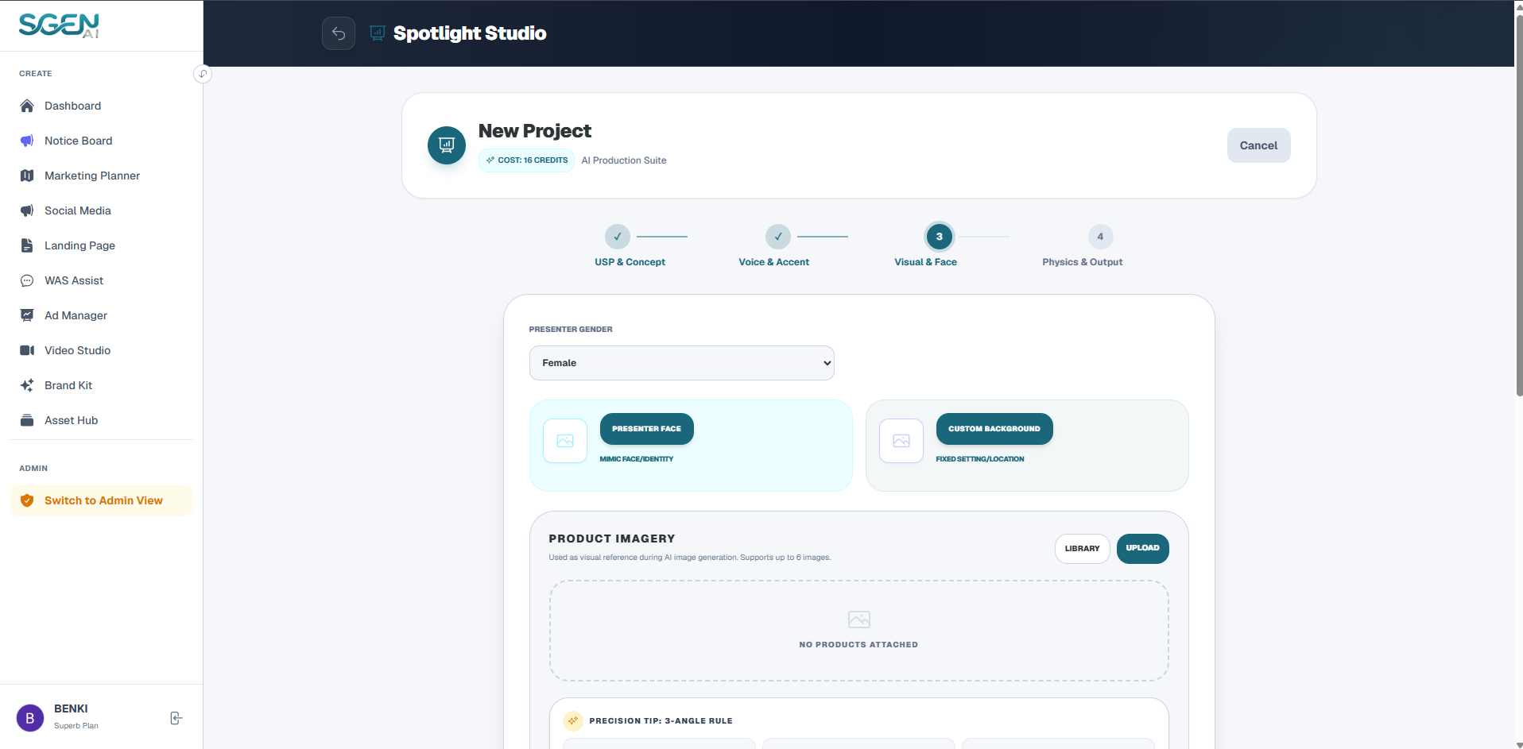
Task: Click the back arrow icon in header
Action: (x=339, y=33)
